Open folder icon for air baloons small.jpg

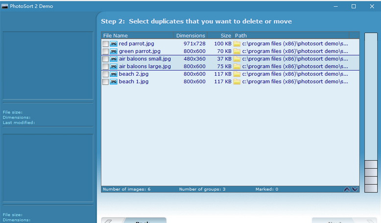(x=237, y=59)
